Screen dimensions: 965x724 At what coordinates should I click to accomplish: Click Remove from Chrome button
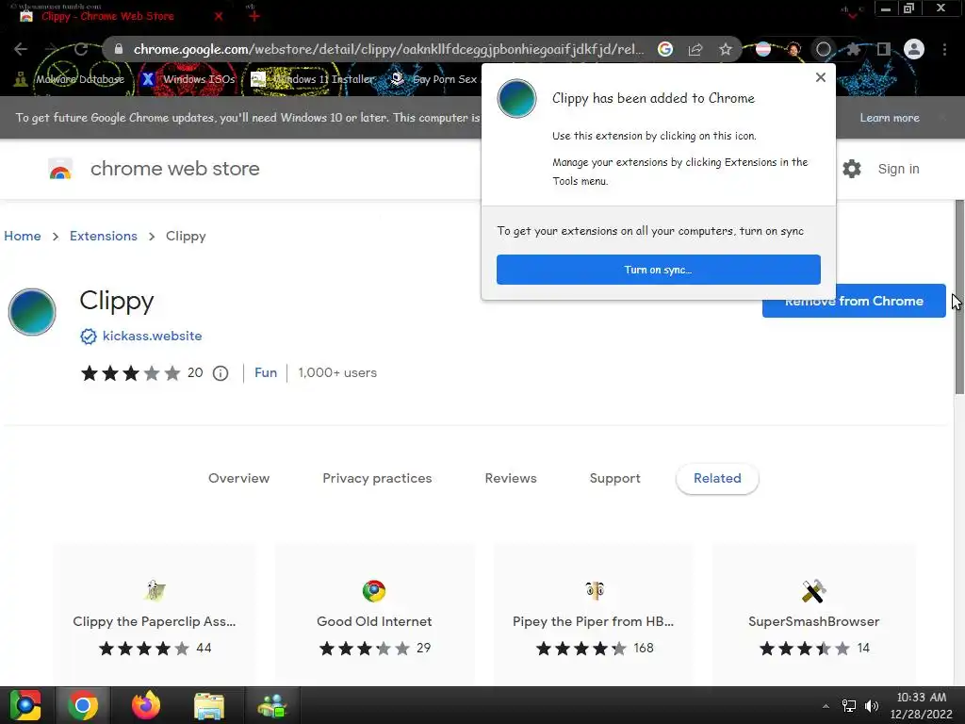point(854,301)
